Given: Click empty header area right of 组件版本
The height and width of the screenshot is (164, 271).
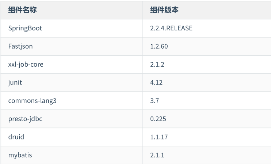Looking at the screenshot, I should 226,10.
